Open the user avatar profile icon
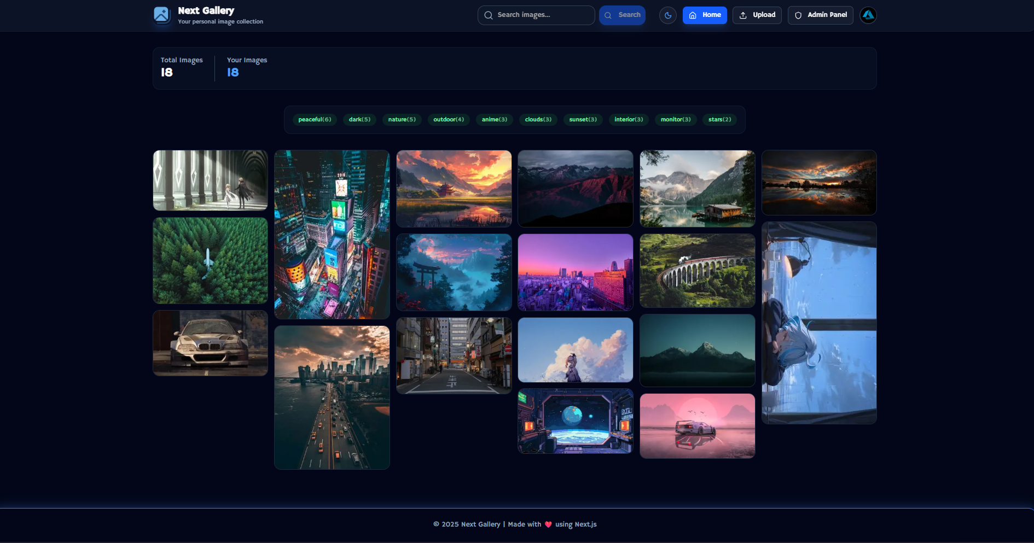Image resolution: width=1034 pixels, height=543 pixels. coord(868,15)
